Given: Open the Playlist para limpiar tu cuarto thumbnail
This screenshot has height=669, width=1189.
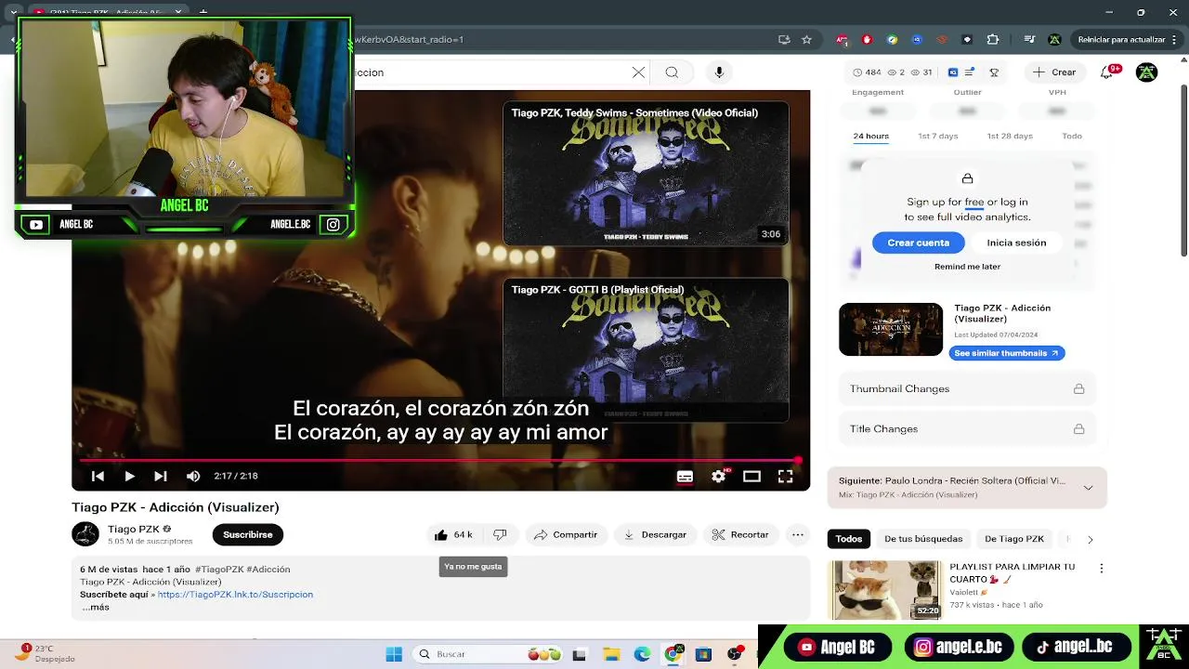Looking at the screenshot, I should [x=886, y=590].
